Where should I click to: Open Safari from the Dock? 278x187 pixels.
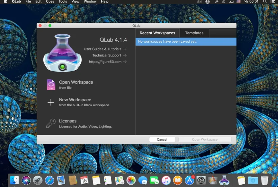coord(49,180)
